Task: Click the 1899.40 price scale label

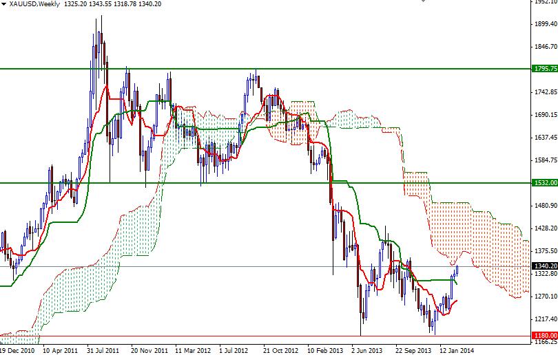Action: (x=546, y=24)
